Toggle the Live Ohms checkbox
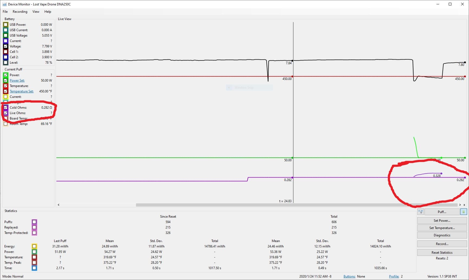This screenshot has width=469, height=280. 5,113
